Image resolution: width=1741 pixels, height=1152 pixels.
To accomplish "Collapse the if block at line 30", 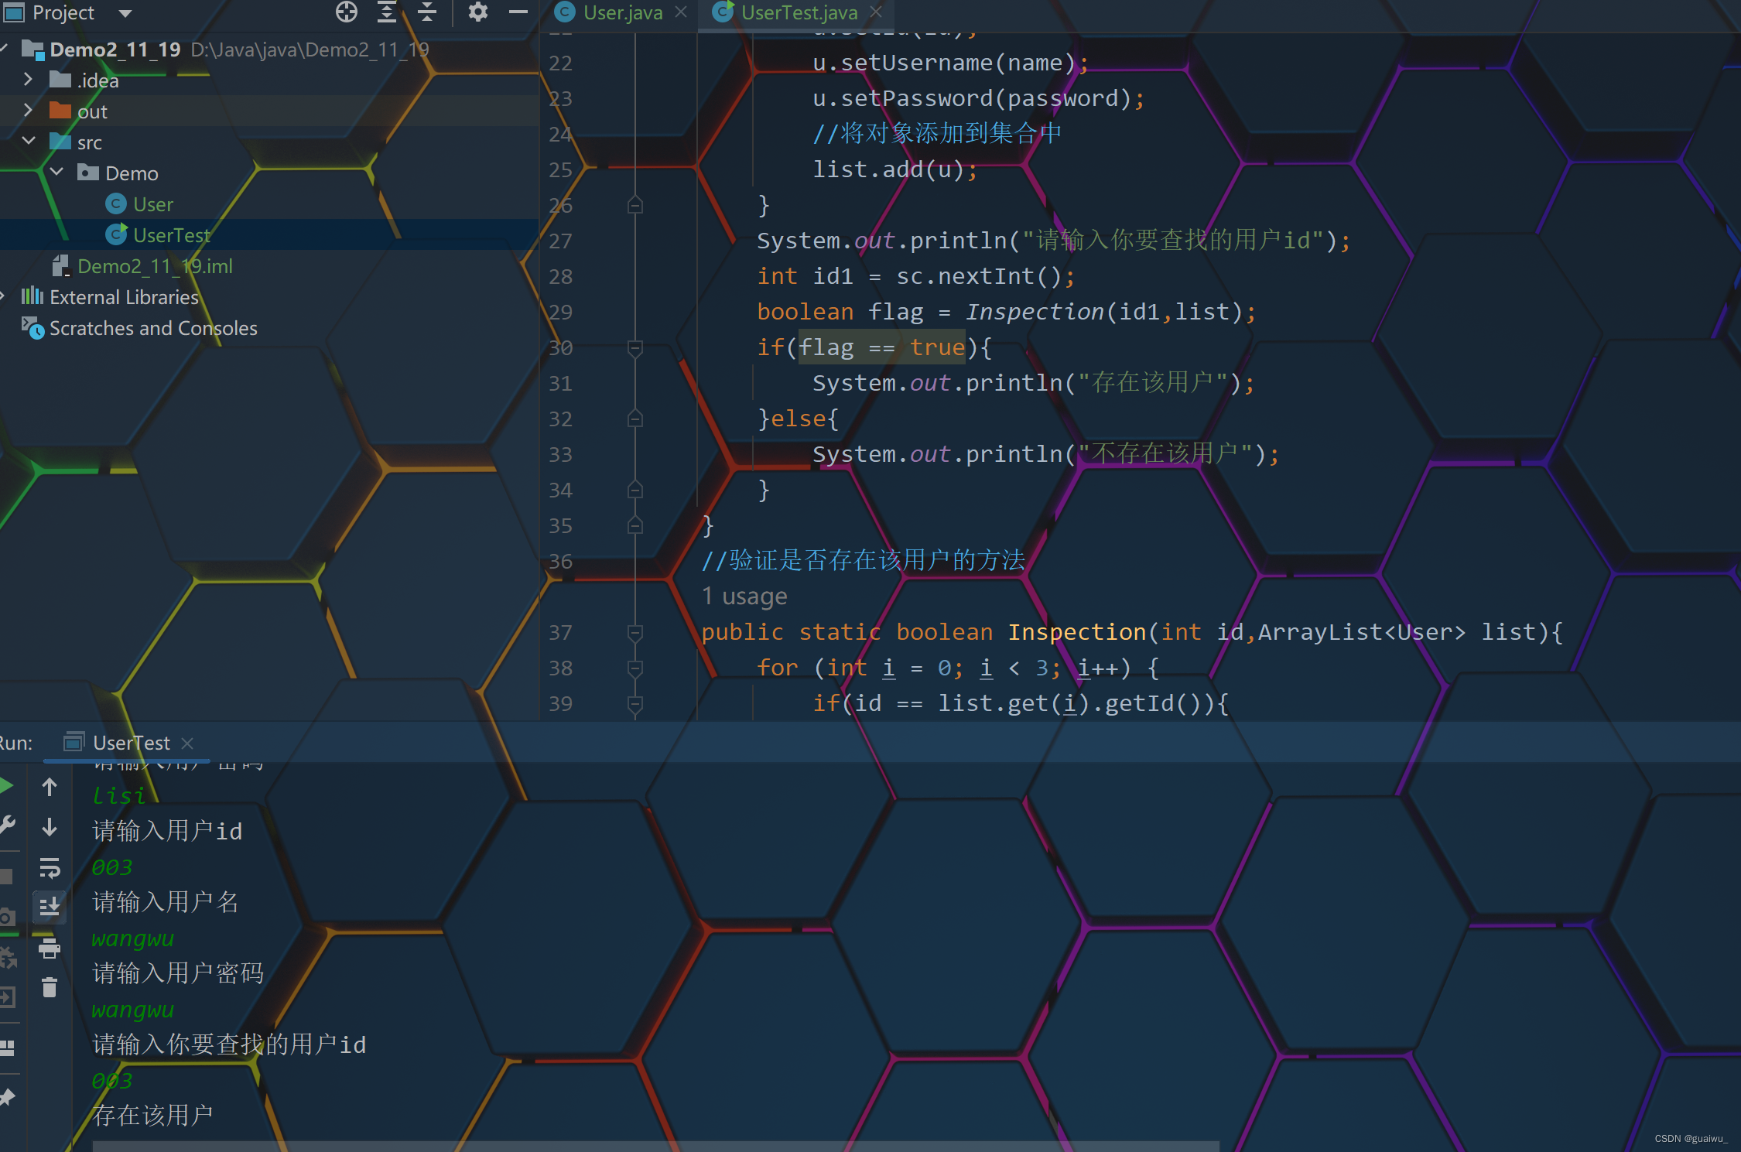I will (635, 348).
